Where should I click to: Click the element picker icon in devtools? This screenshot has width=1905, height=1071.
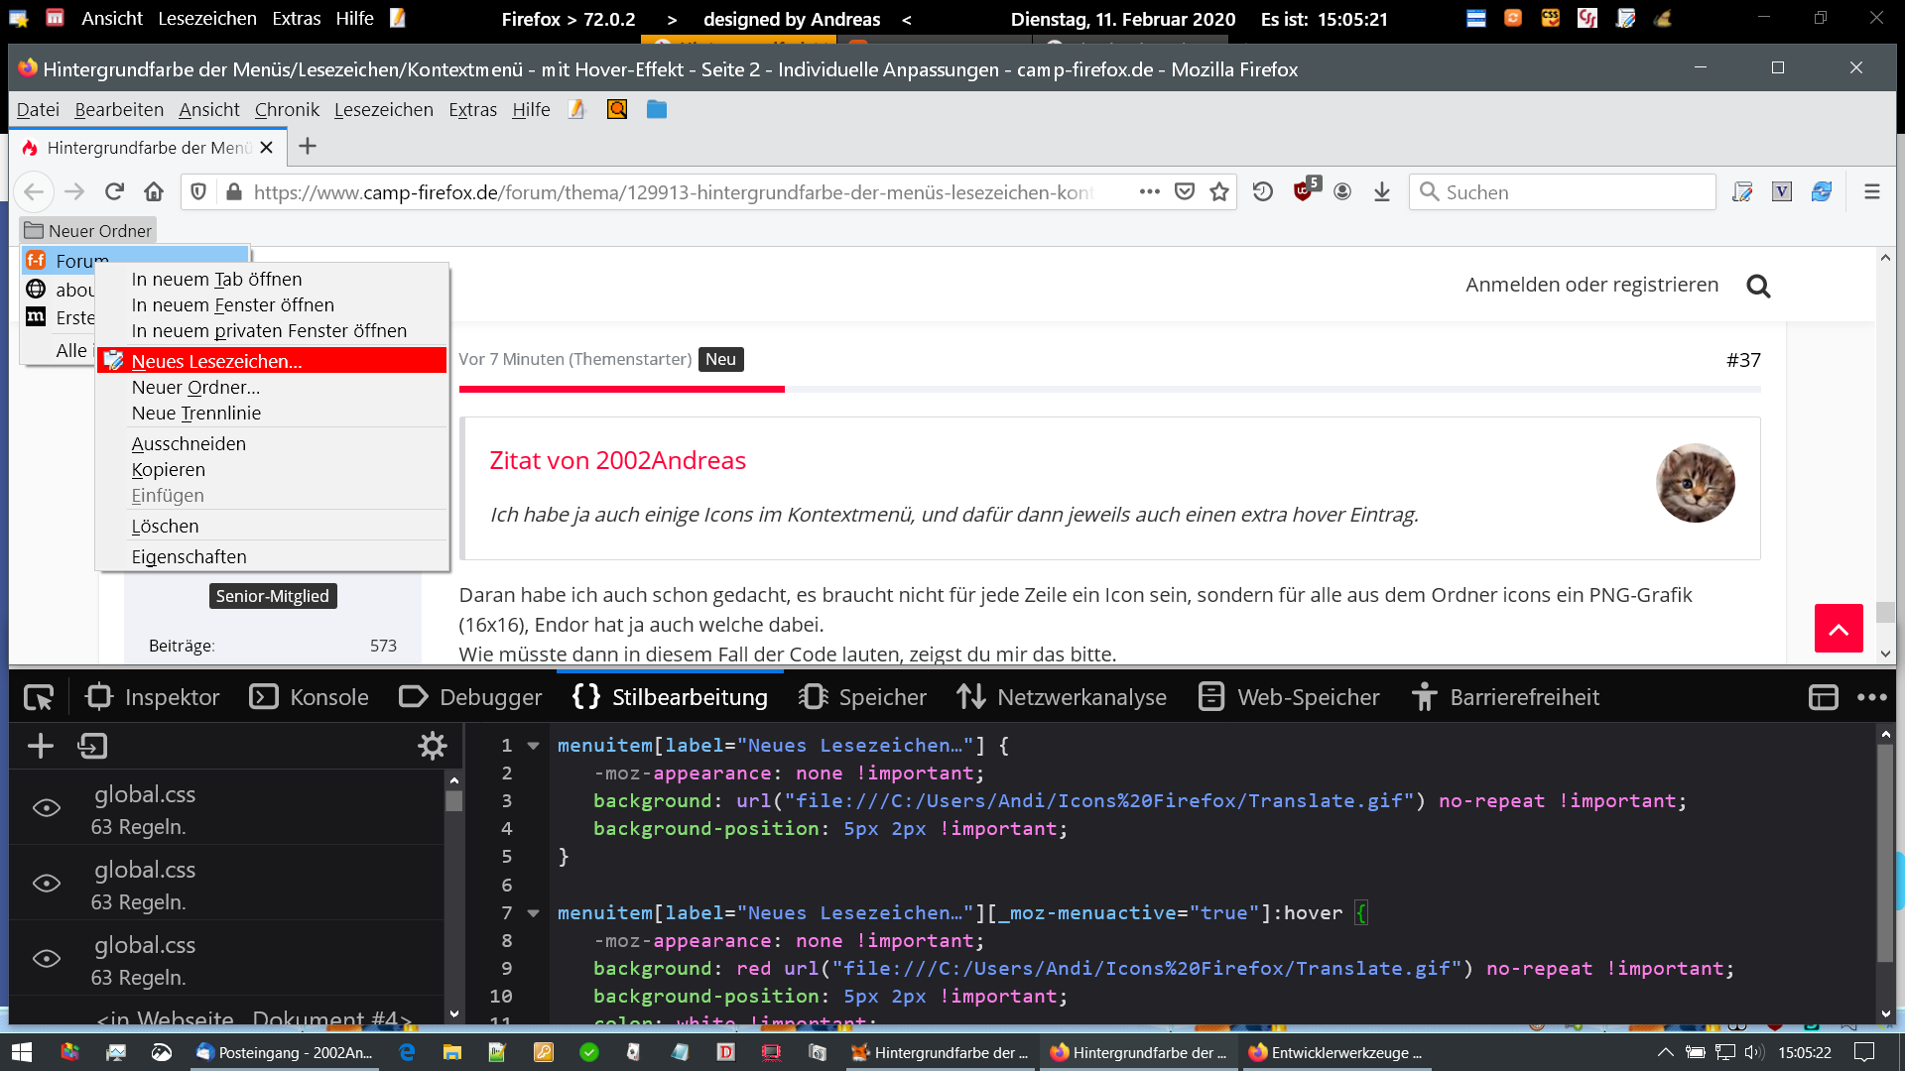click(38, 697)
